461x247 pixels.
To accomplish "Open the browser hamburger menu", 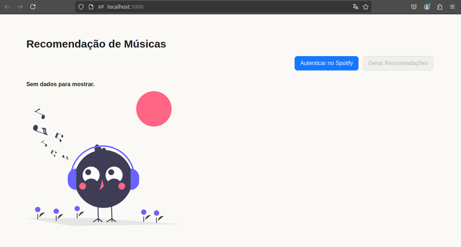I will tap(452, 6).
